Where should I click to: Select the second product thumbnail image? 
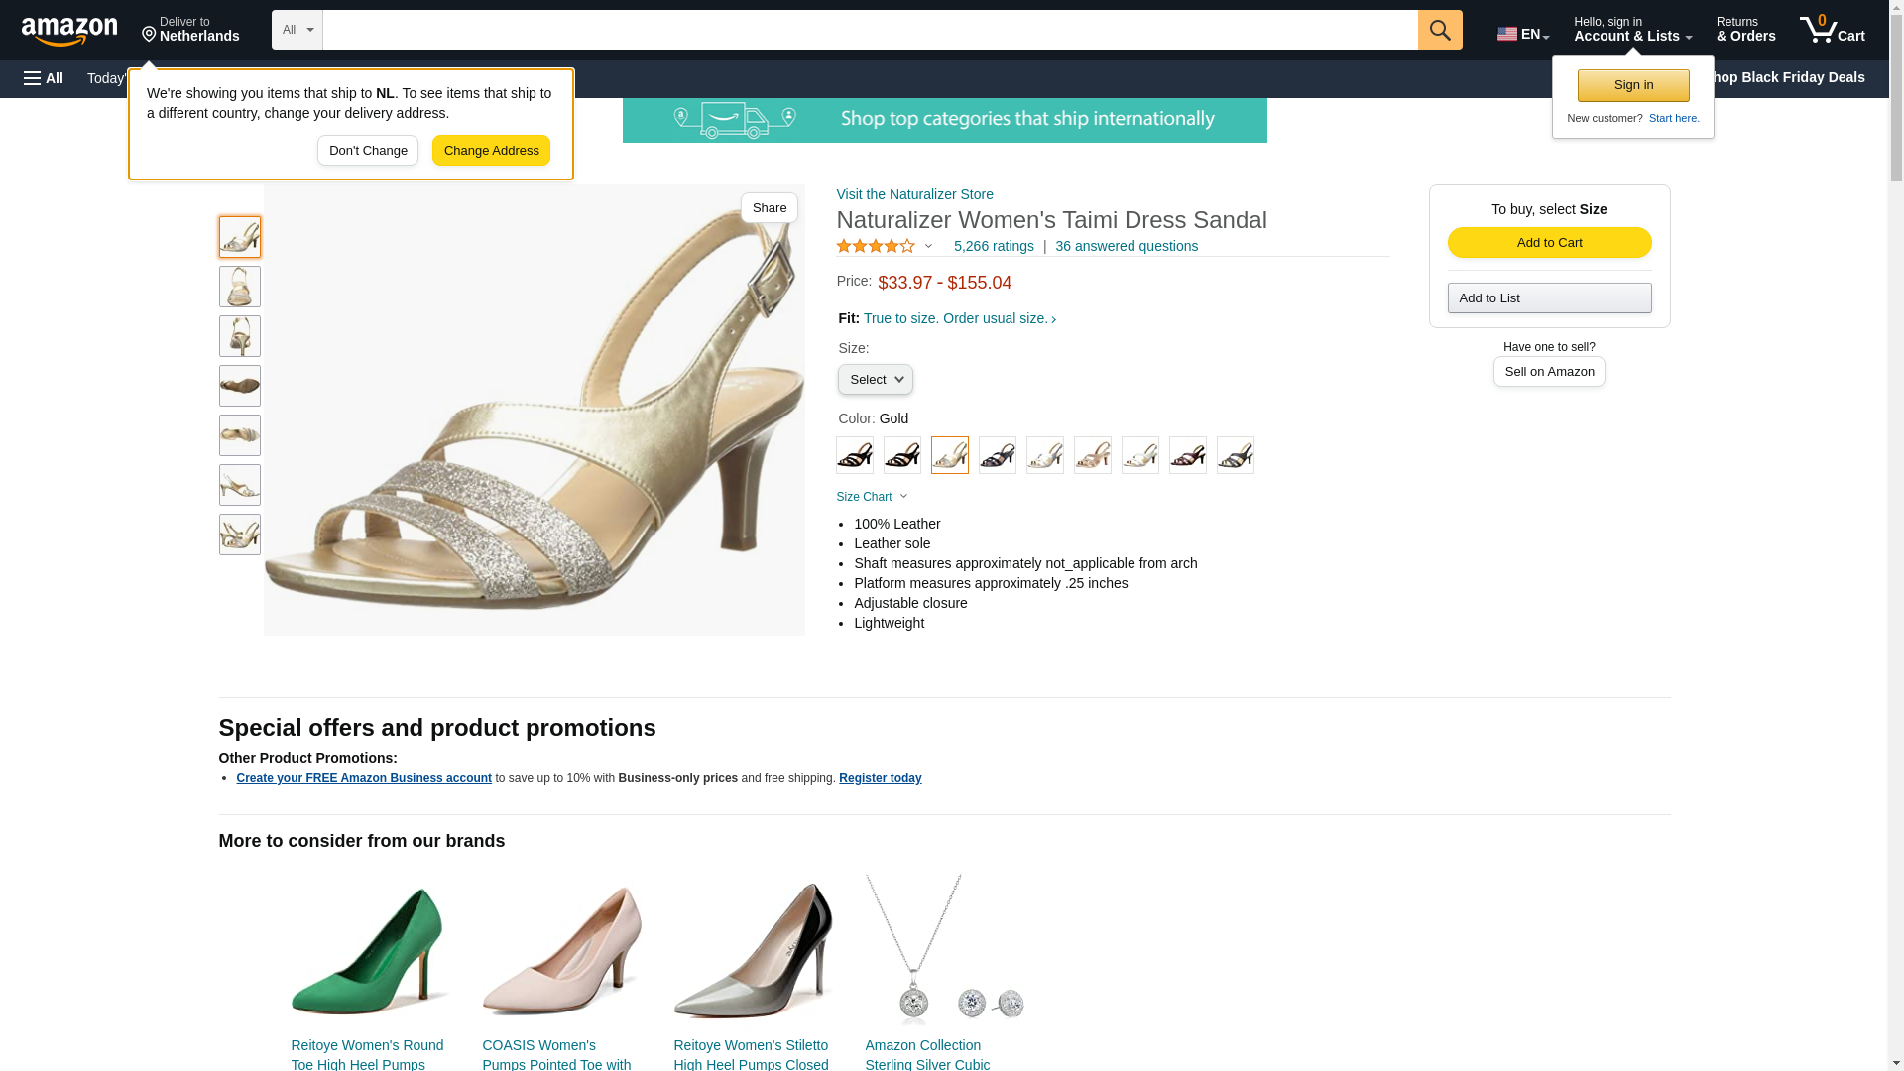pos(239,287)
